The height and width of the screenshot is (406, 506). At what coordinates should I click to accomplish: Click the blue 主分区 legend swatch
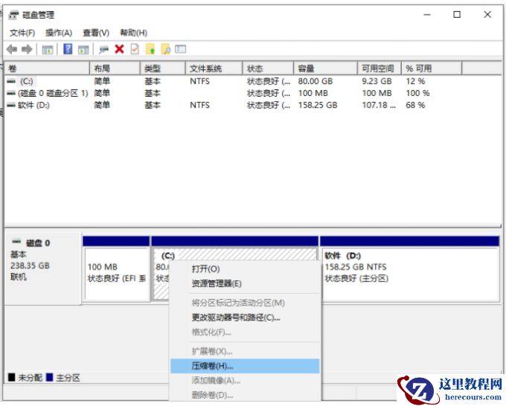pyautogui.click(x=49, y=377)
